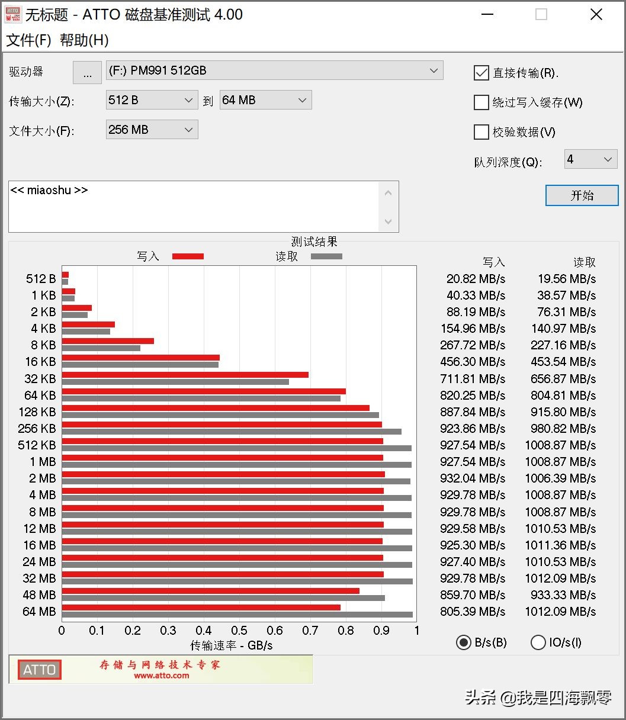Click into the miaoshu description text box
This screenshot has height=720, width=626.
point(194,206)
